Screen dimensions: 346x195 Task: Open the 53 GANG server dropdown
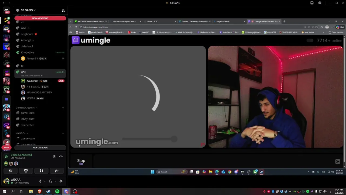(x=28, y=10)
